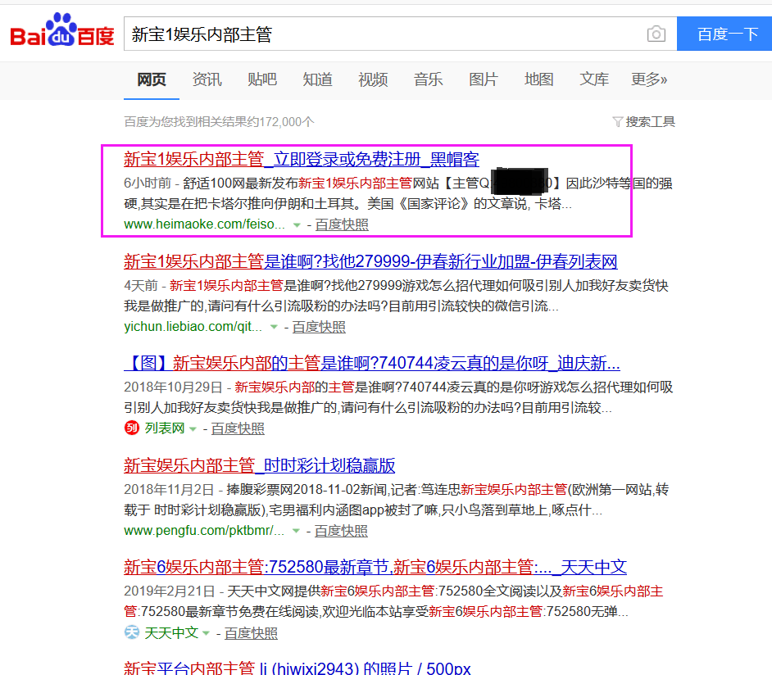This screenshot has height=675, width=772.
Task: Open 搜索工具 search tools
Action: (x=650, y=121)
